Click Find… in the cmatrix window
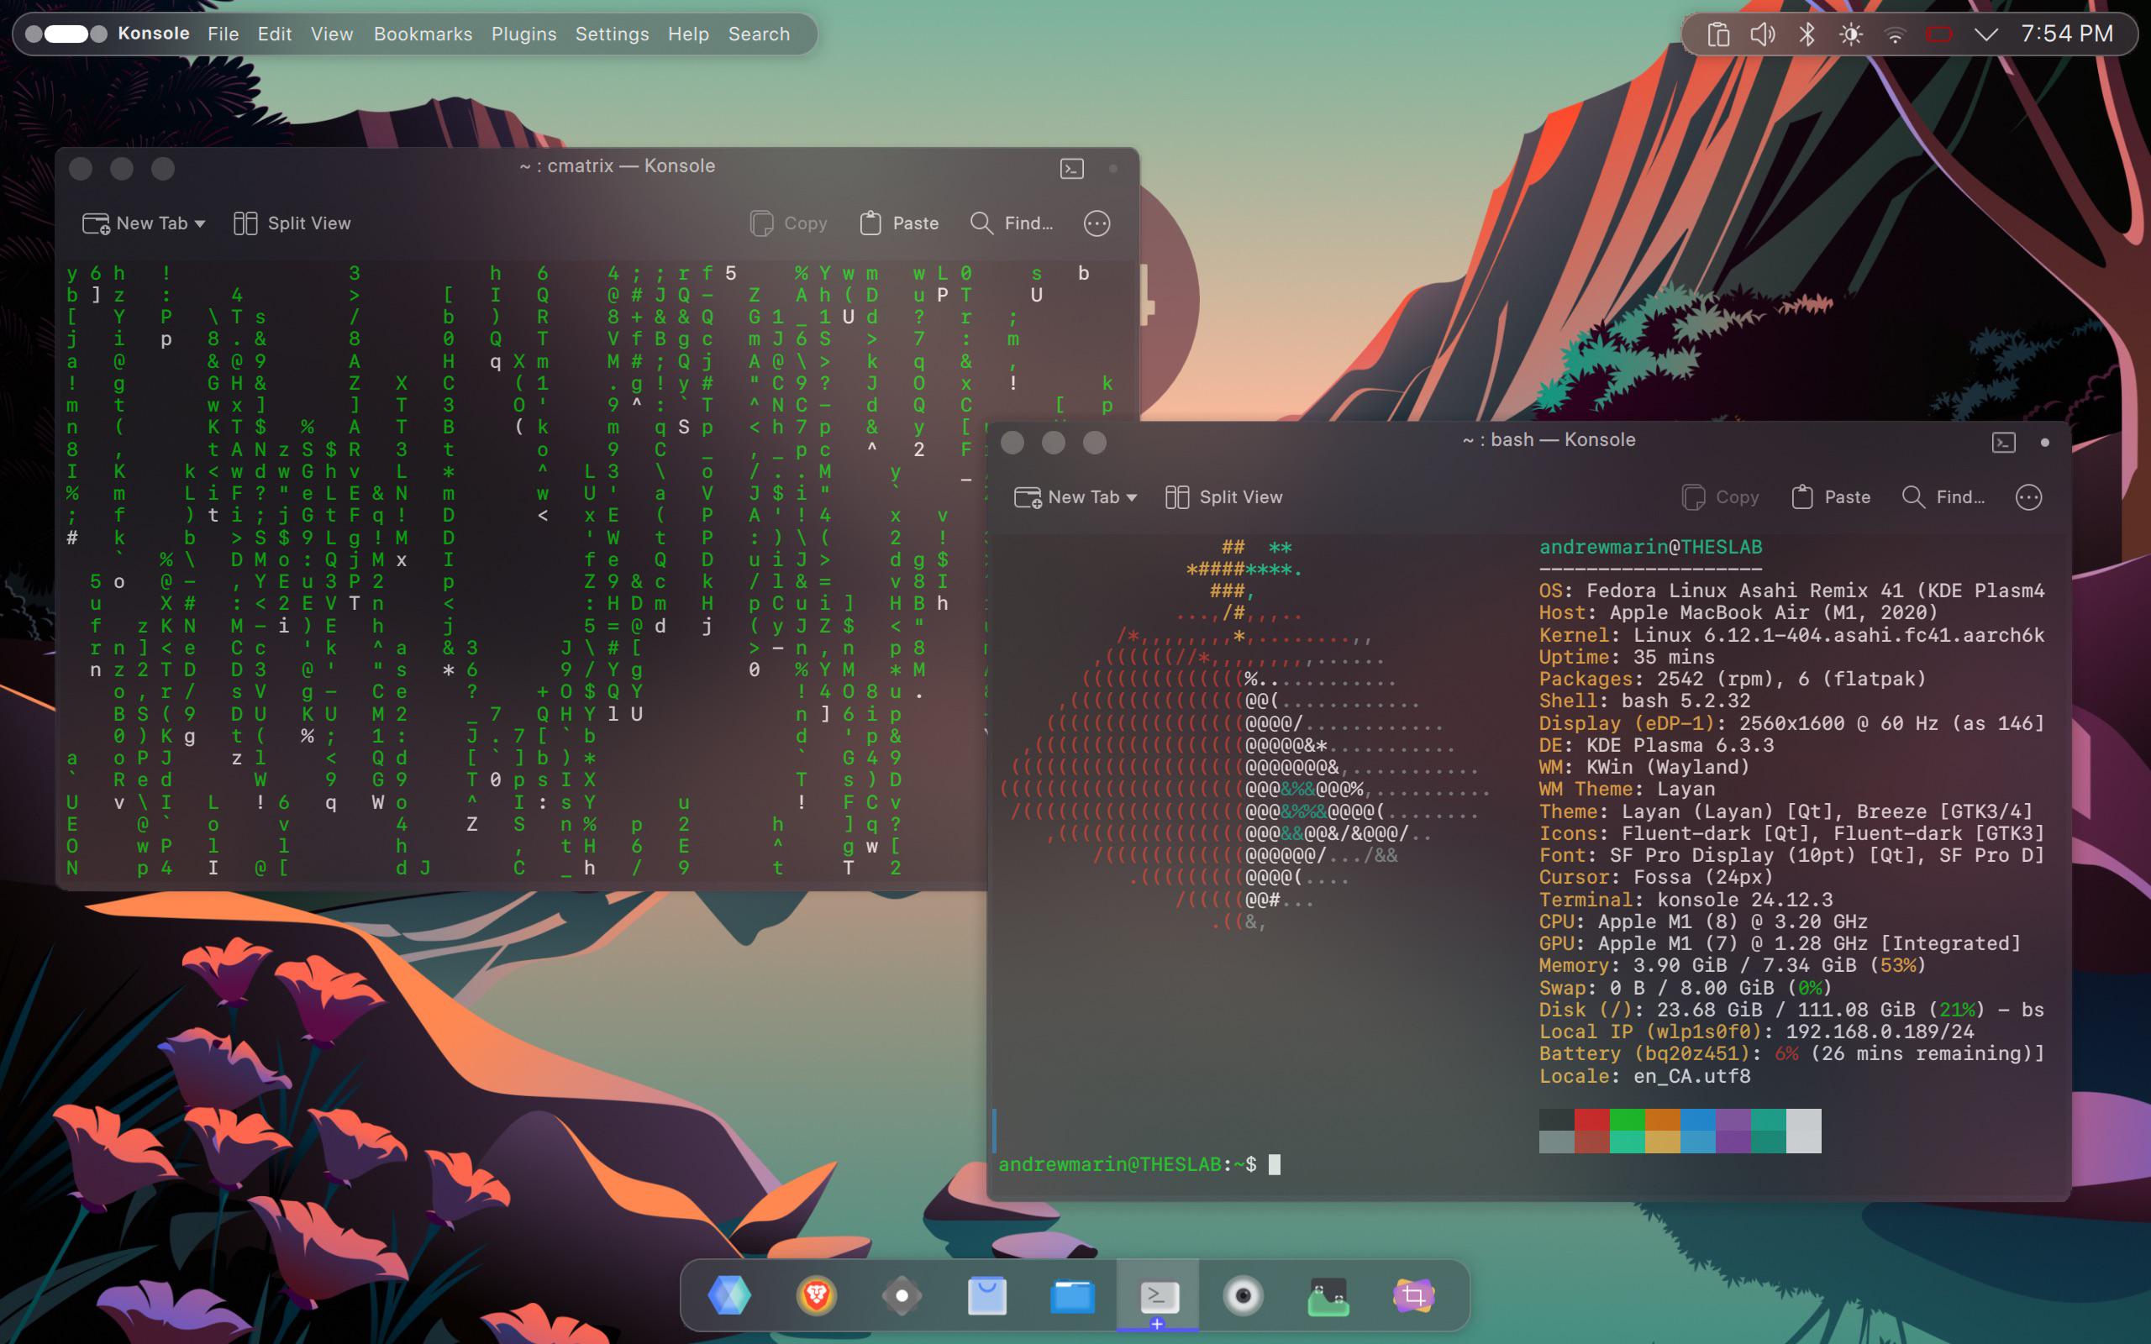The width and height of the screenshot is (2151, 1344). tap(1012, 223)
